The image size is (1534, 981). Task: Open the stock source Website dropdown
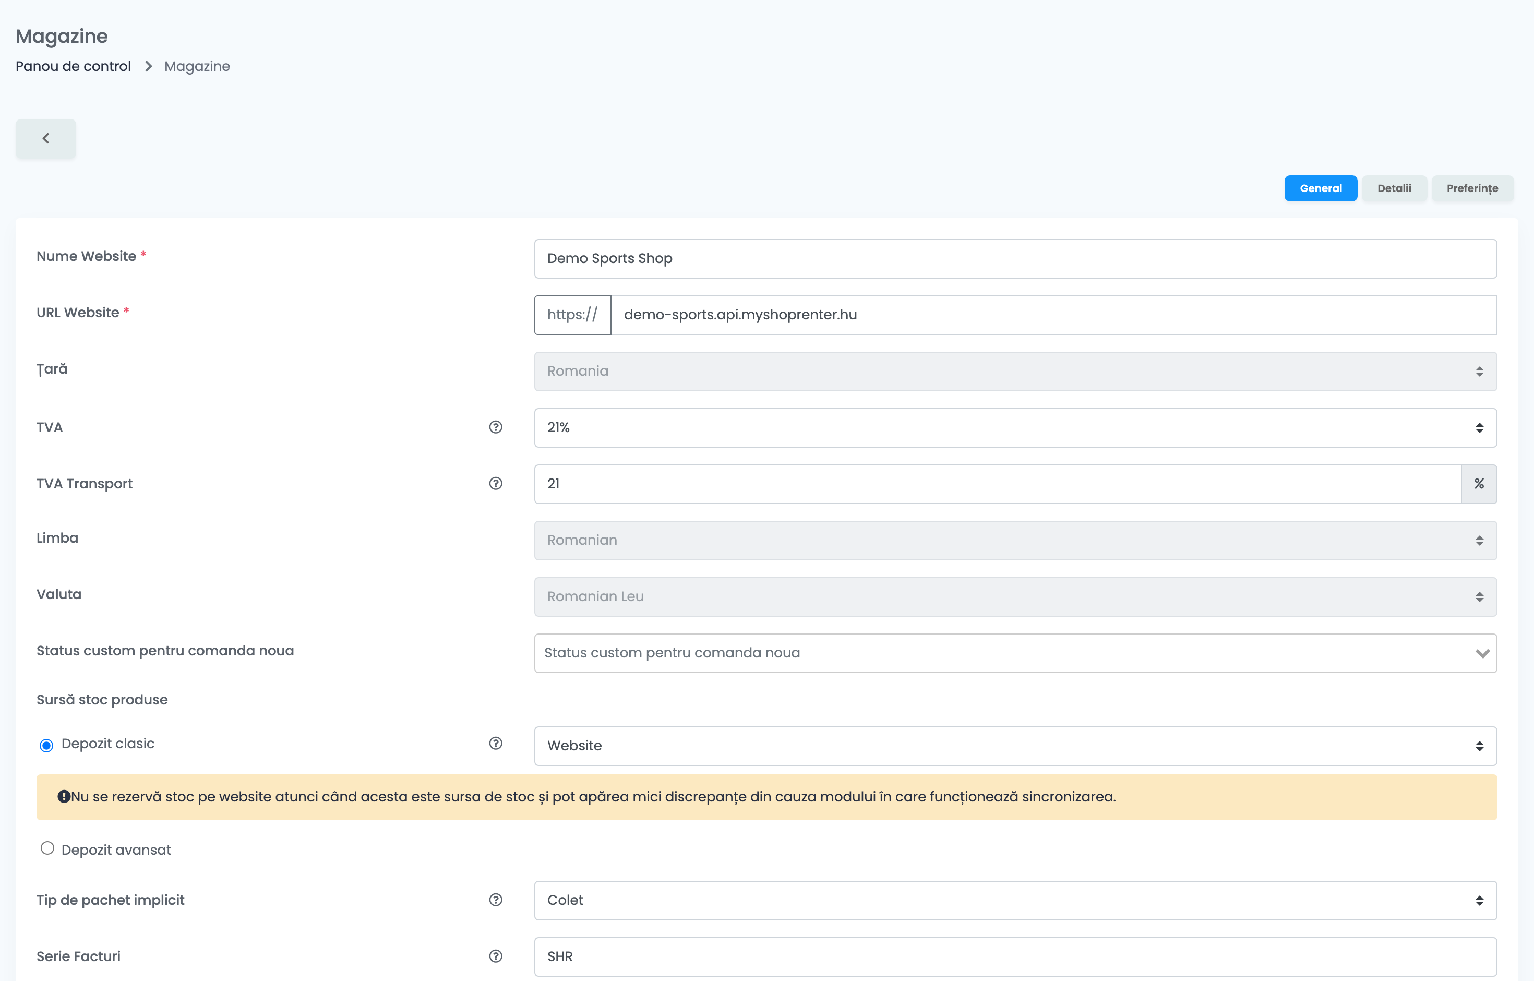(1015, 746)
